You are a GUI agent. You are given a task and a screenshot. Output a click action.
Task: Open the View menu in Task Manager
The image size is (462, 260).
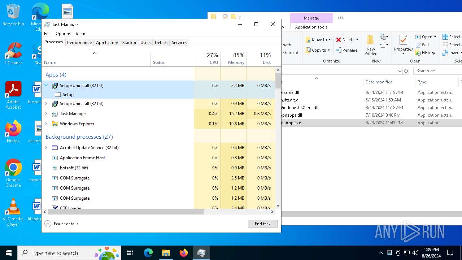pyautogui.click(x=80, y=34)
